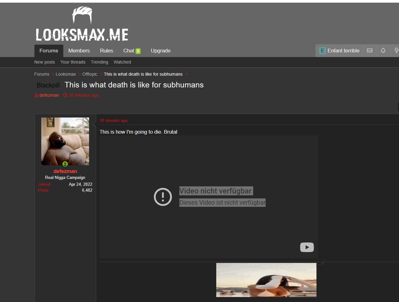This screenshot has width=399, height=302.
Task: Click the Offtopic breadcrumb link
Action: point(90,74)
